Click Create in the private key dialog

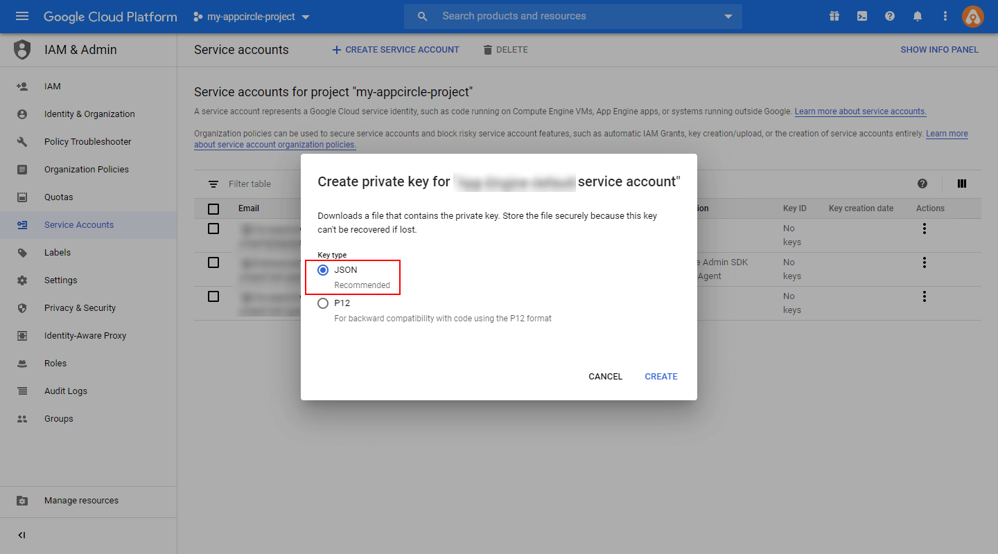point(661,377)
